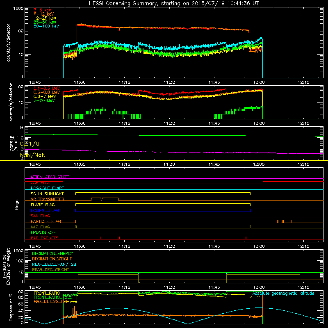Viewport: 328px width, 328px height.
Task: Click the POSSIBLE_FLARE flag label
Action: click(x=47, y=188)
